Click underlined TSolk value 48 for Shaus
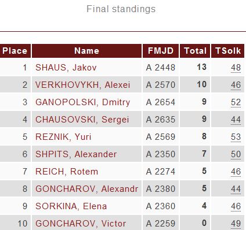This screenshot has height=230, width=246. [236, 68]
